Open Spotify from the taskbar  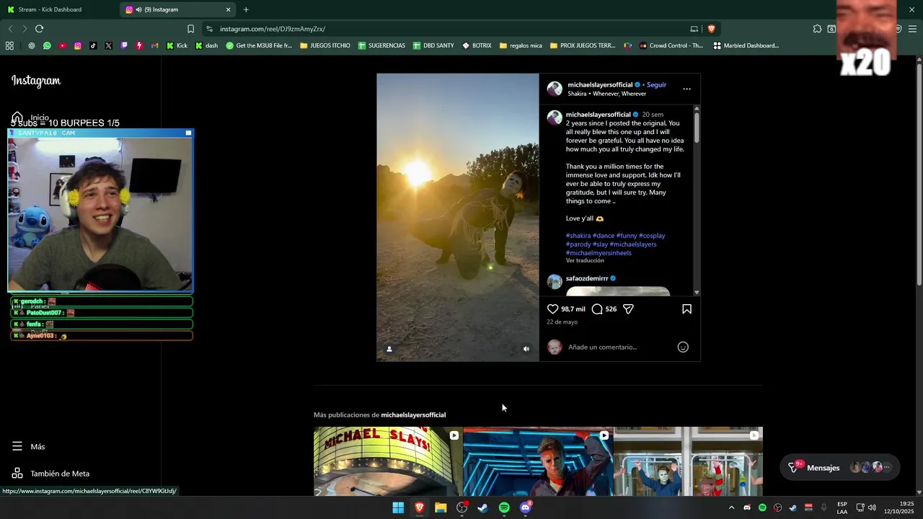point(504,507)
